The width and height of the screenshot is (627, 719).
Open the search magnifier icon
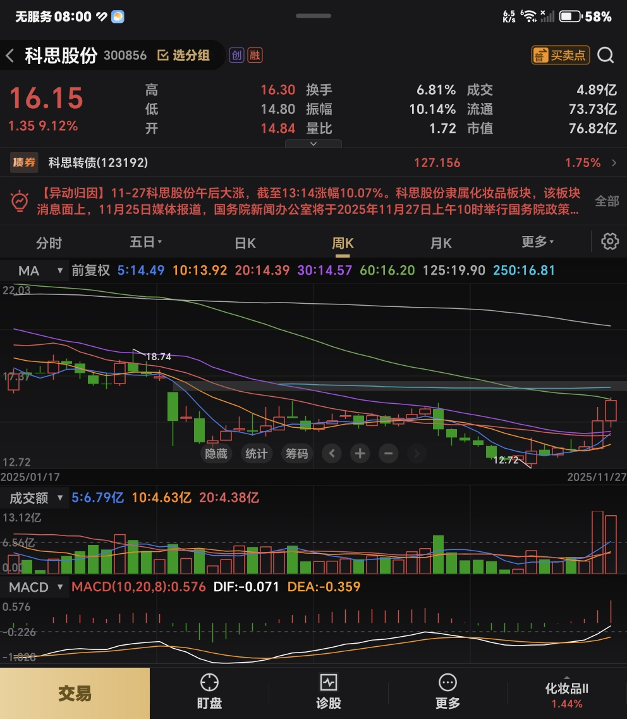(x=606, y=55)
